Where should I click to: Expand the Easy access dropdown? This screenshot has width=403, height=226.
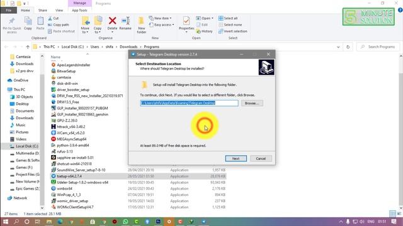[161, 25]
